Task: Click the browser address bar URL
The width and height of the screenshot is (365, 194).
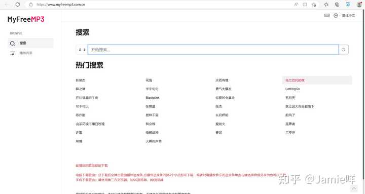Action: 61,5
